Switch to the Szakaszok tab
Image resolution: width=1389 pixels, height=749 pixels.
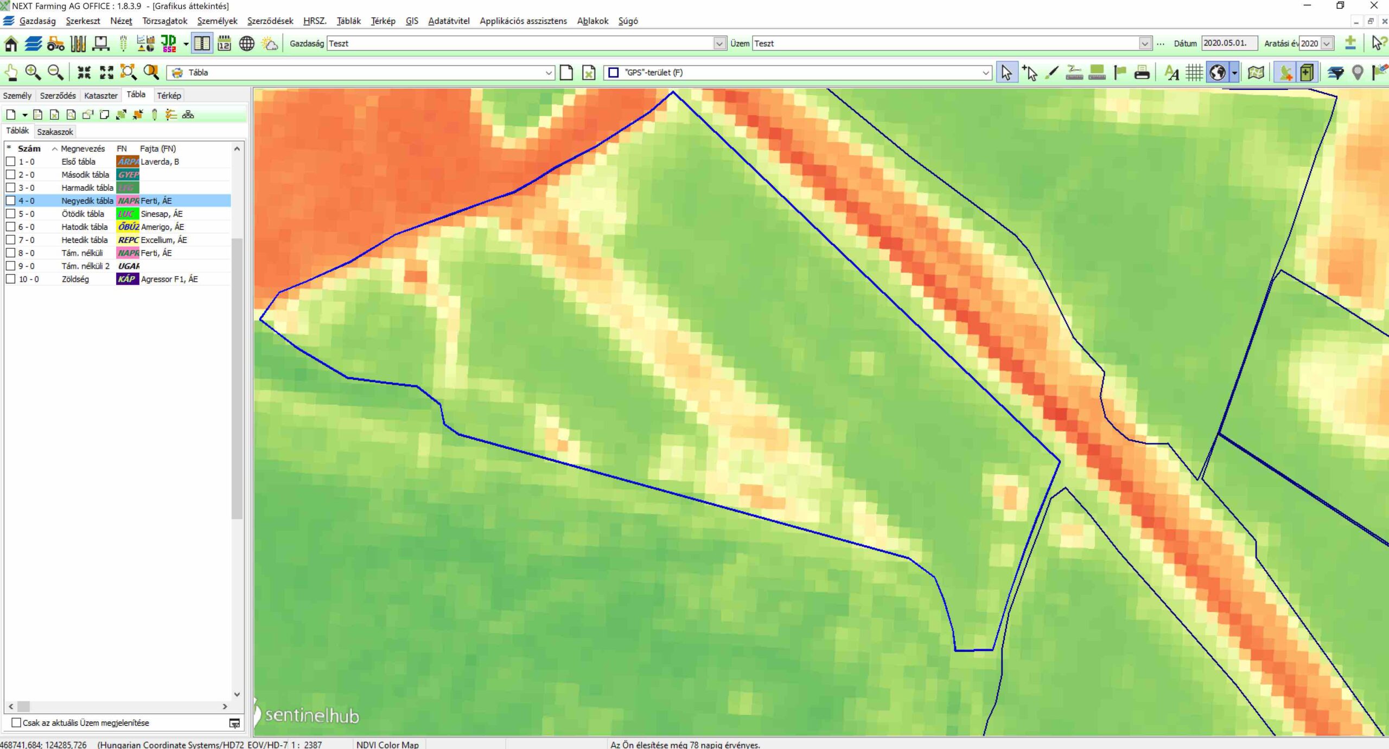pyautogui.click(x=55, y=132)
